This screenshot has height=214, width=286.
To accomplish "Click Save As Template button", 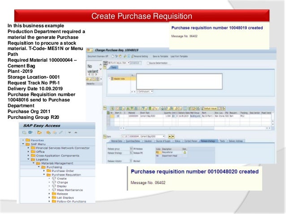I will pyautogui.click(x=160, y=56).
